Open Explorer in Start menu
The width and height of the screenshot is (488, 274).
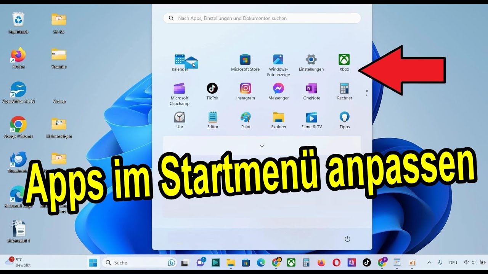(x=279, y=120)
